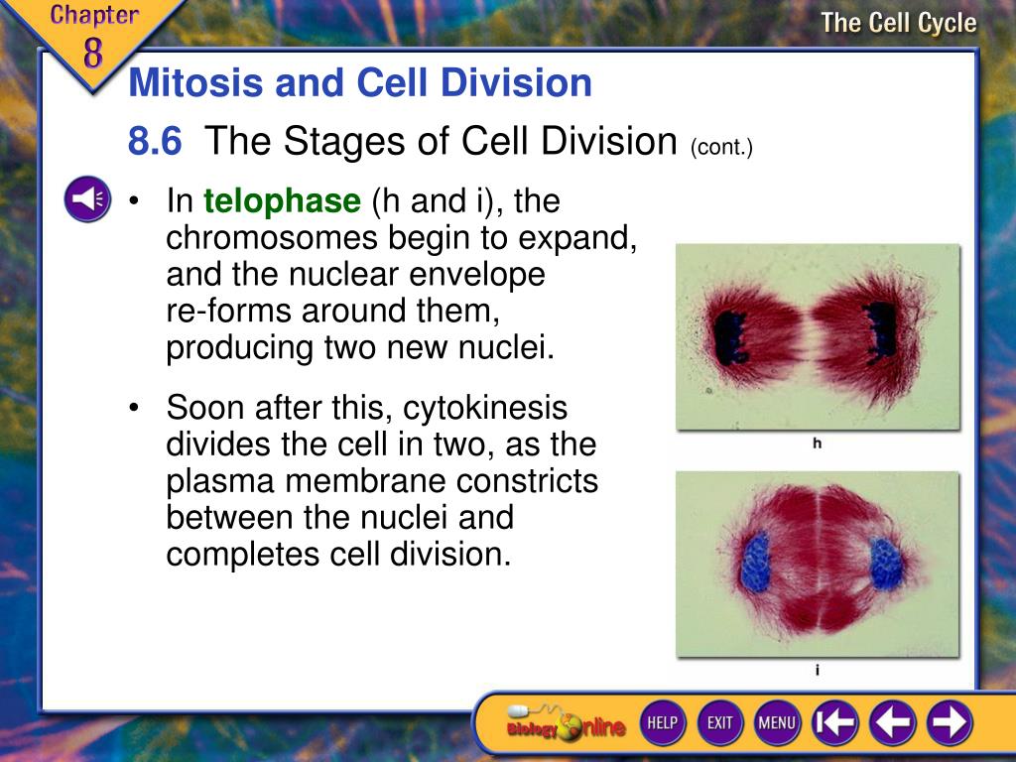Advance to next slide with right arrow
The width and height of the screenshot is (1016, 762).
tap(950, 722)
